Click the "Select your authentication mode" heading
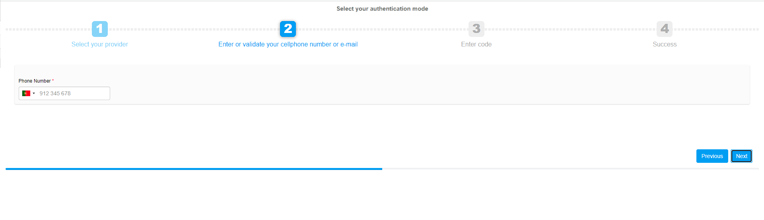This screenshot has height=220, width=764. [382, 9]
